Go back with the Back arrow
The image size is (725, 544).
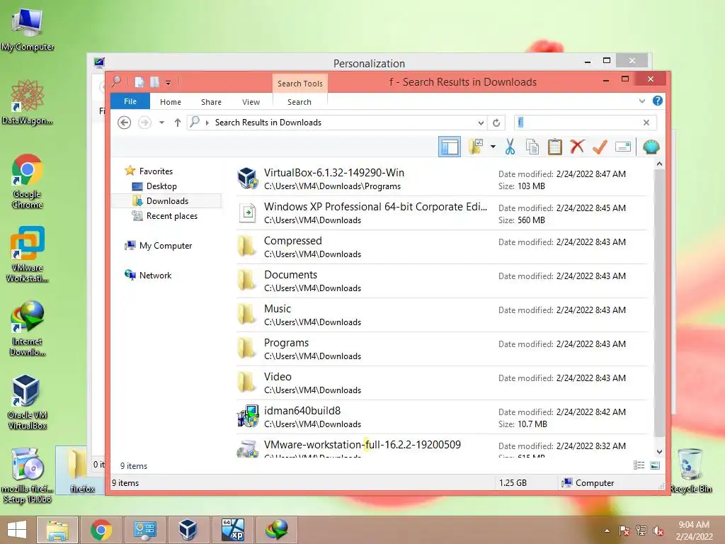pyautogui.click(x=125, y=123)
